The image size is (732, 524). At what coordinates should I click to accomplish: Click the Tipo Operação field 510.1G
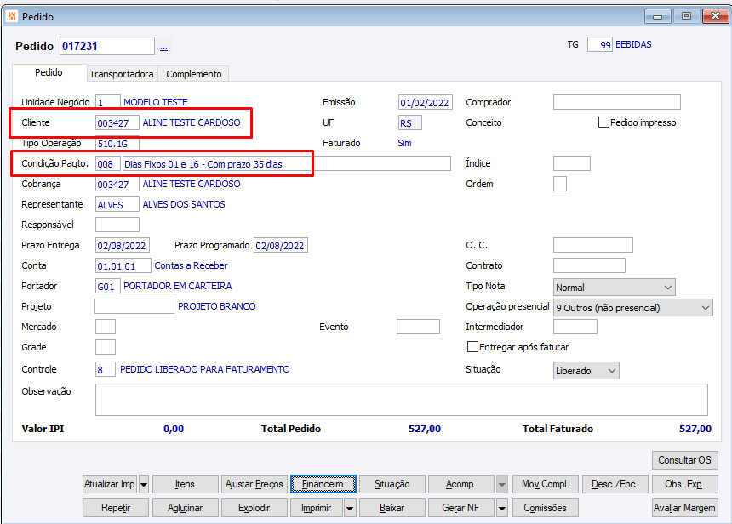point(117,143)
